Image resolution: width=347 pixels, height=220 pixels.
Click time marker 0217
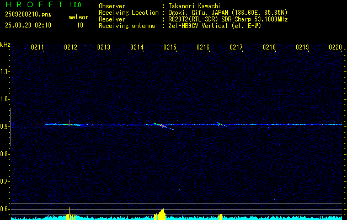pyautogui.click(x=236, y=47)
